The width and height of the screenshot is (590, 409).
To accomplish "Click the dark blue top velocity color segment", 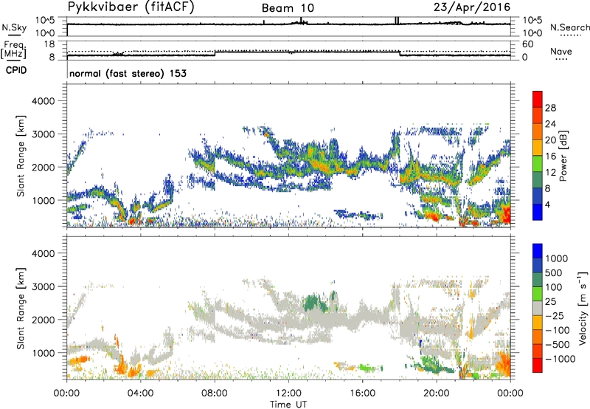I will point(538,251).
